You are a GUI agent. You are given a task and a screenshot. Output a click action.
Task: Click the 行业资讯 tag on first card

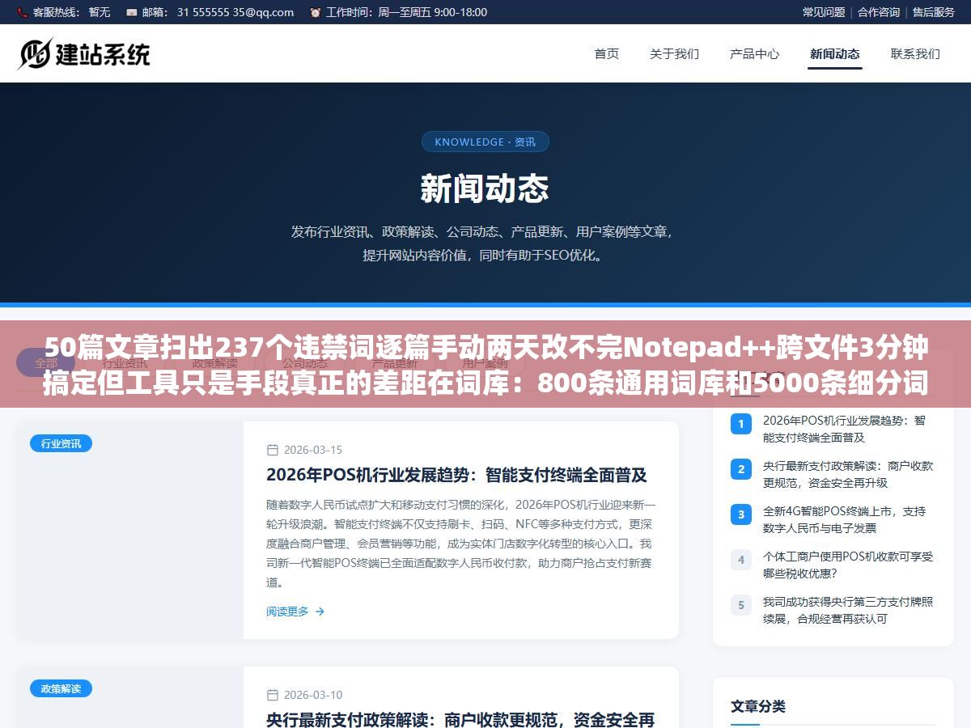click(x=61, y=443)
